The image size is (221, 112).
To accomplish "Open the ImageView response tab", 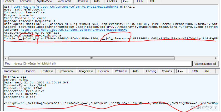I will (x=86, y=71).
